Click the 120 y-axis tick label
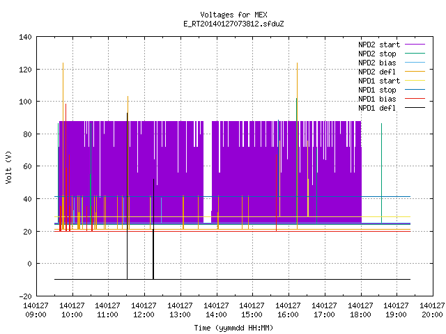The width and height of the screenshot is (446, 334). click(x=25, y=70)
